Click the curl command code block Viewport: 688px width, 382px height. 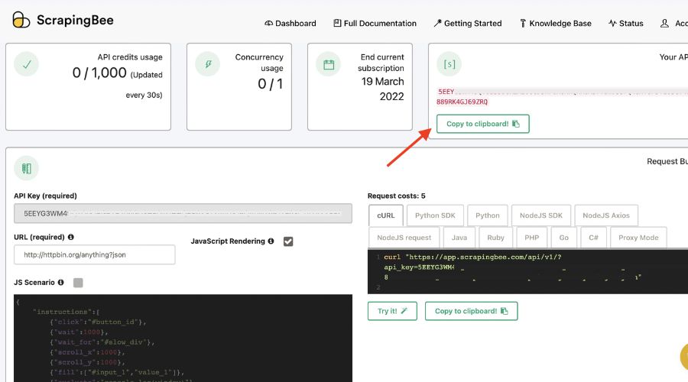527,271
